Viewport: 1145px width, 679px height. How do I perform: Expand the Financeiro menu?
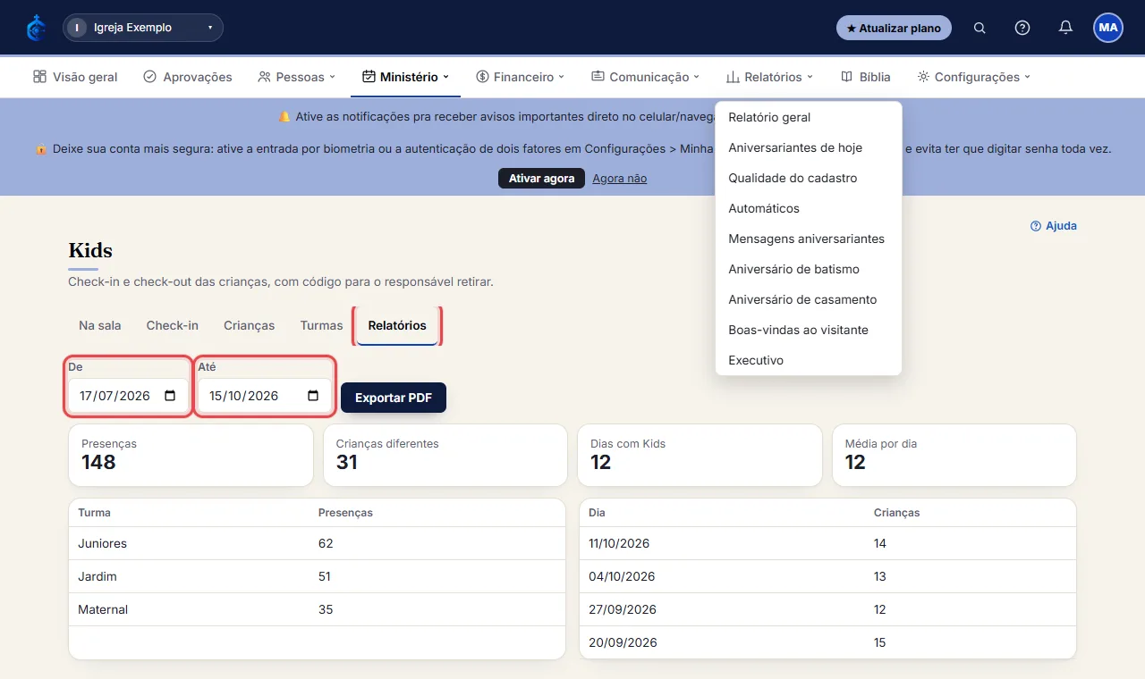[520, 77]
